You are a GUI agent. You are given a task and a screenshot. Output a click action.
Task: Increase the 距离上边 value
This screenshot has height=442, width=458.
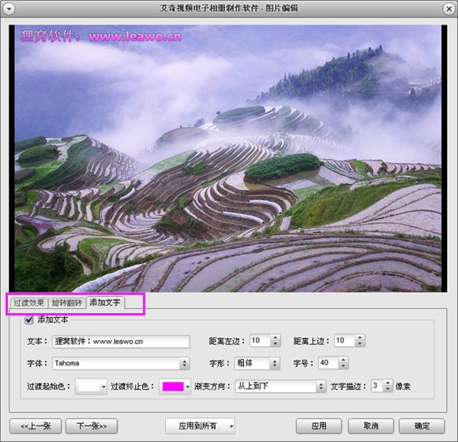(360, 338)
